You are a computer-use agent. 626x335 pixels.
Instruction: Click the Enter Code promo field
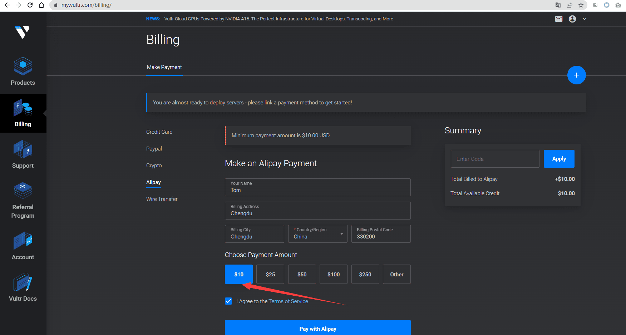click(495, 159)
